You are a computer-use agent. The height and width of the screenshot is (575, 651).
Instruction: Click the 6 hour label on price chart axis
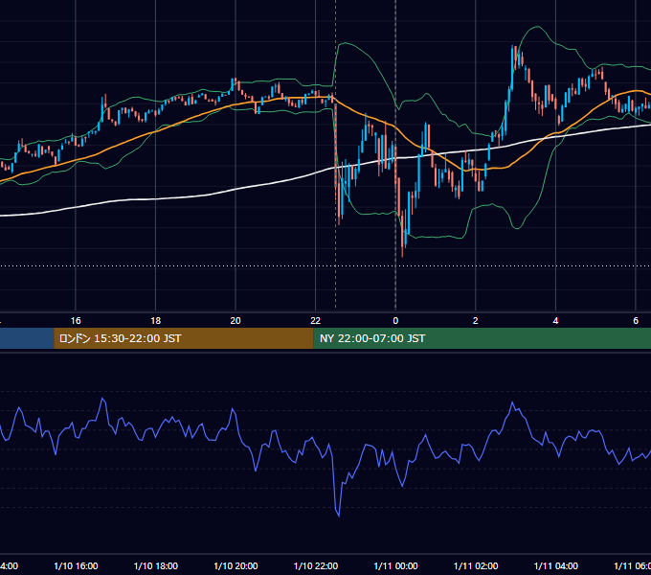tap(636, 321)
